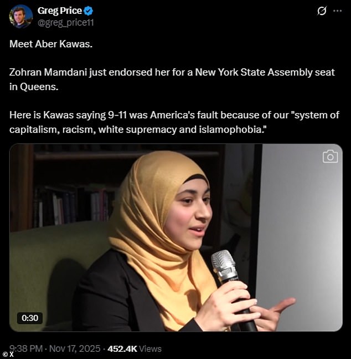
Task: Click the Greg Price display name
Action: (60, 11)
